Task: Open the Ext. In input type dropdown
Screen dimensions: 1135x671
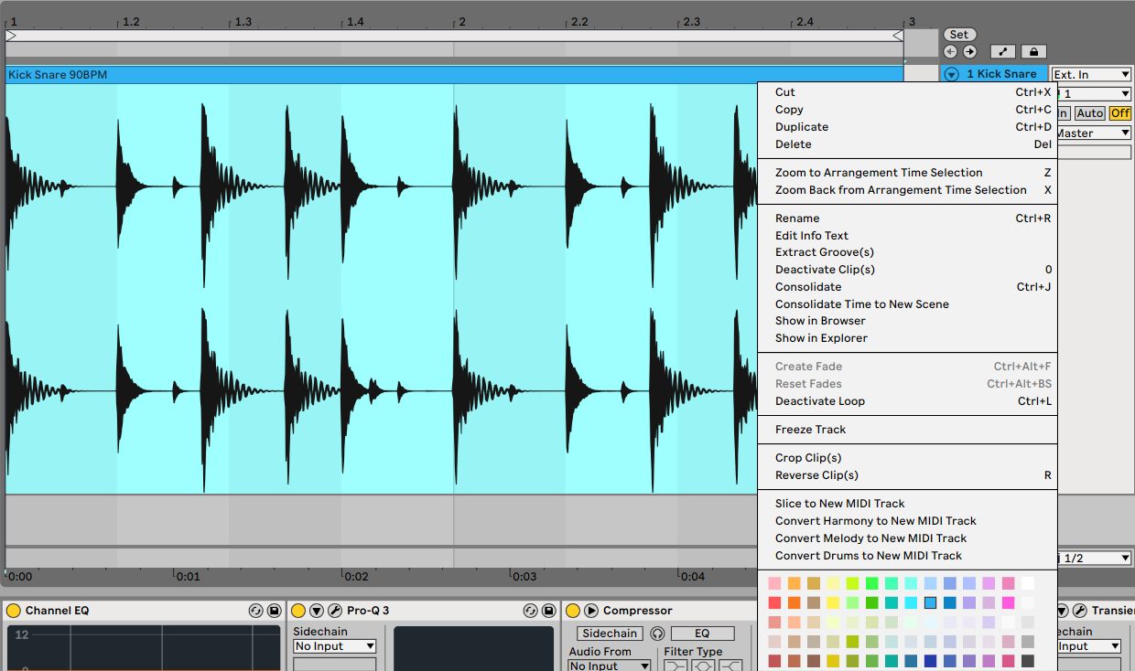Action: pyautogui.click(x=1091, y=75)
